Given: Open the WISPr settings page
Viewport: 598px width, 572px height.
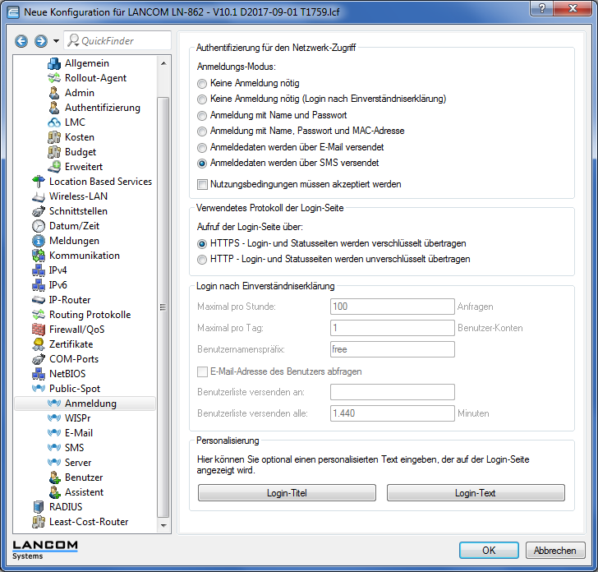Looking at the screenshot, I should [79, 418].
